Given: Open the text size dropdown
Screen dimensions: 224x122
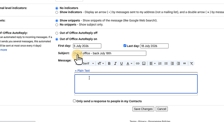Looking at the screenshot, I should [101, 63].
